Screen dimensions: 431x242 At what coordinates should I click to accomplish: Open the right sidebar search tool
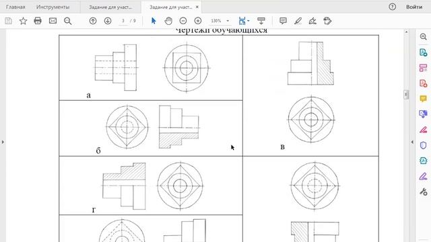(x=424, y=37)
